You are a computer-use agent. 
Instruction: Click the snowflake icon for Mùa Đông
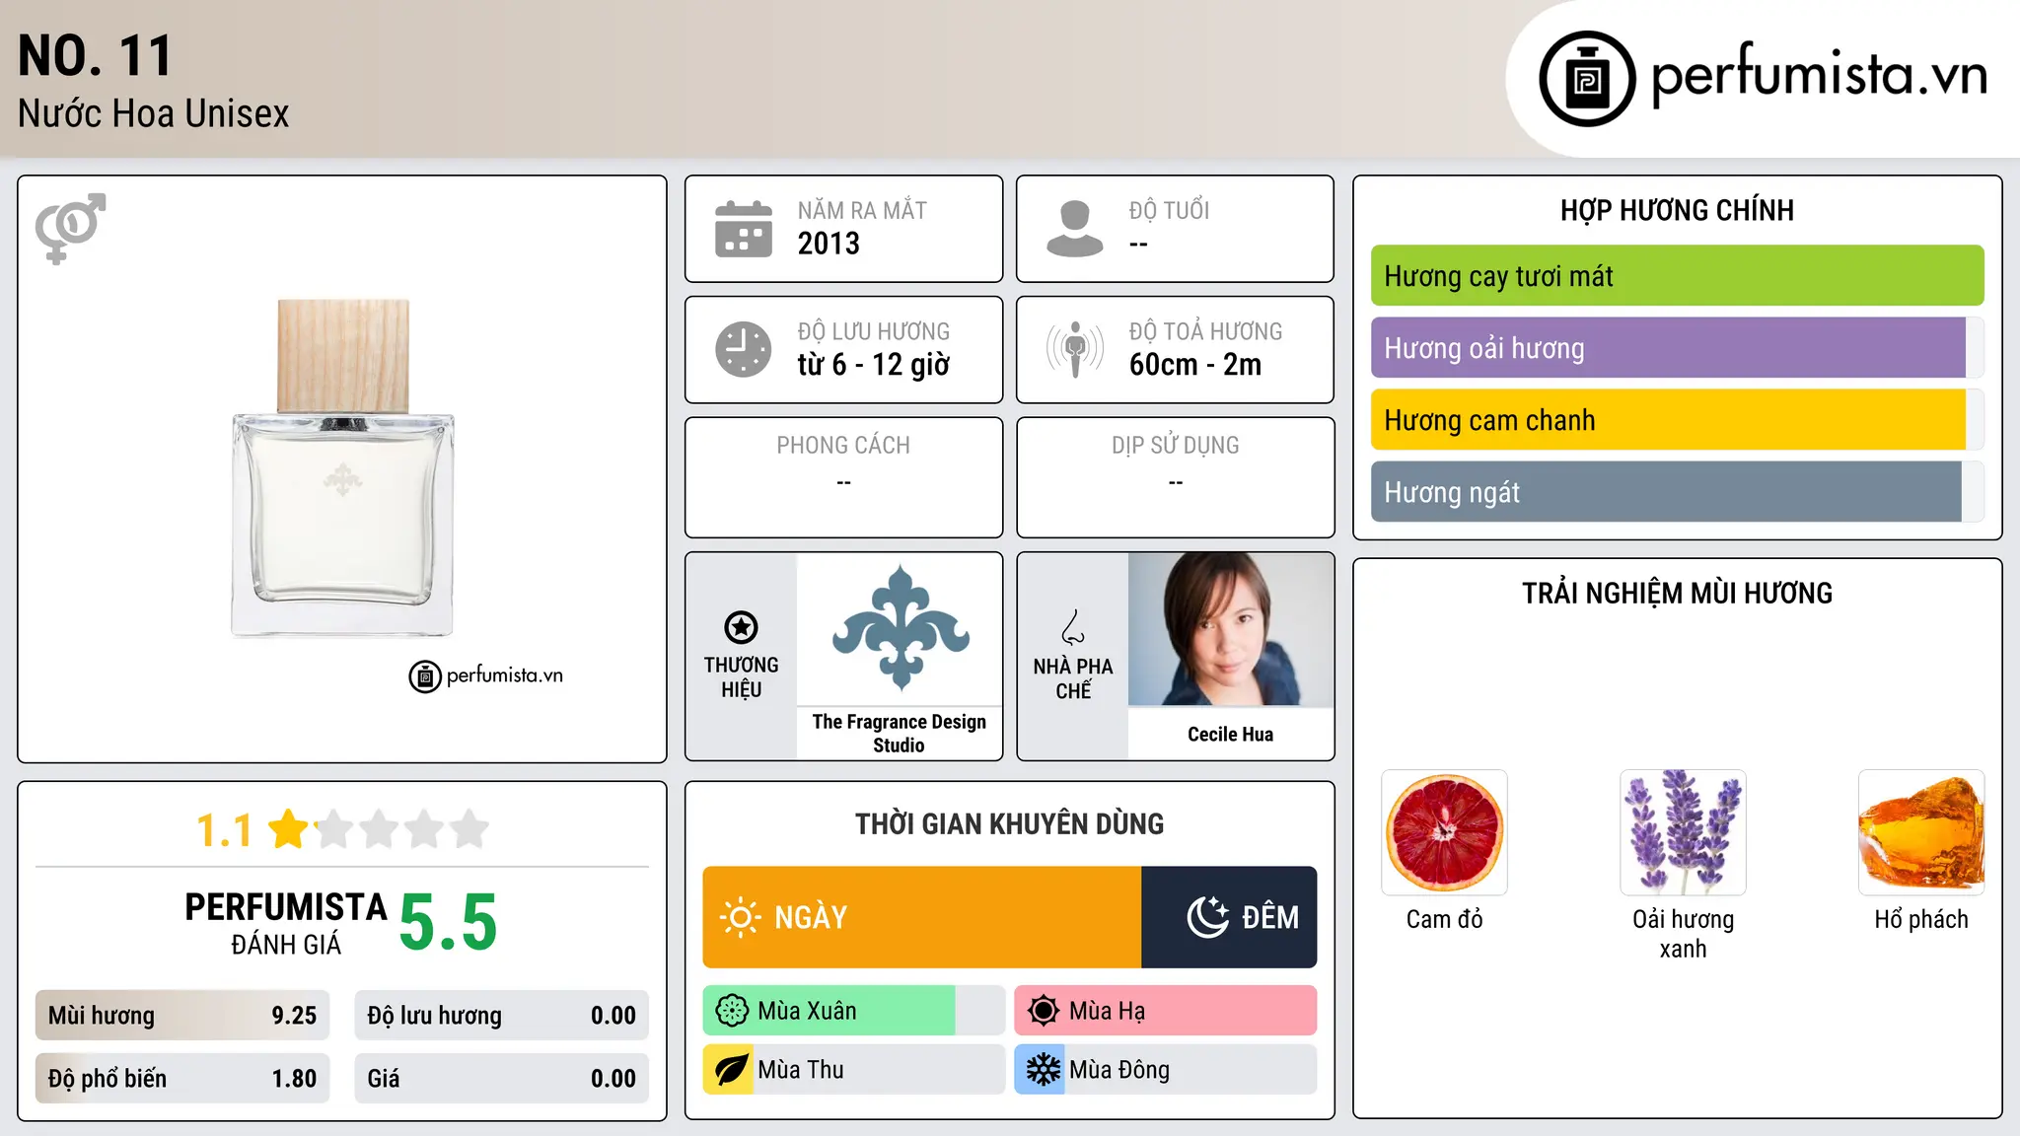1043,1070
